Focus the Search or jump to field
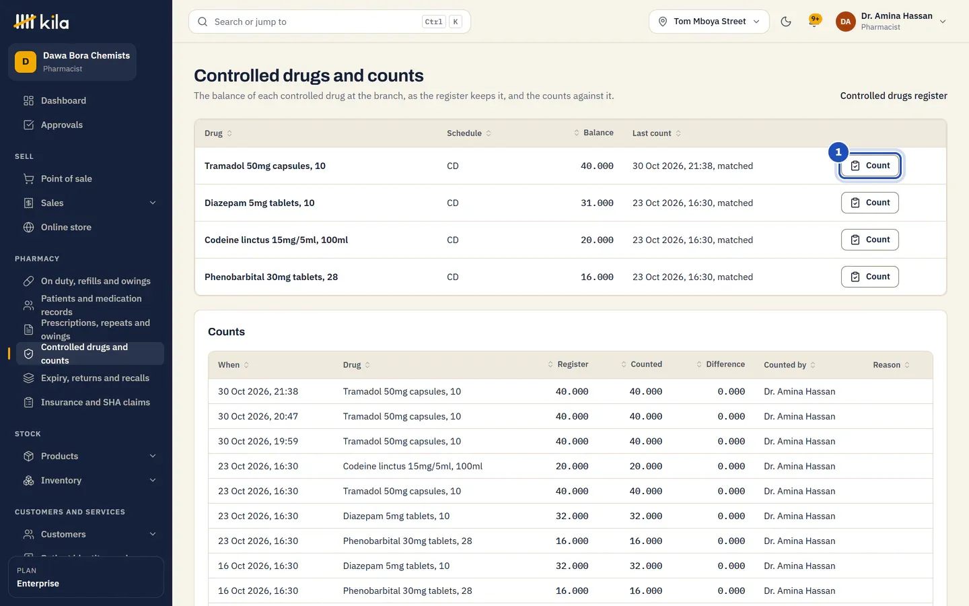 (x=330, y=22)
